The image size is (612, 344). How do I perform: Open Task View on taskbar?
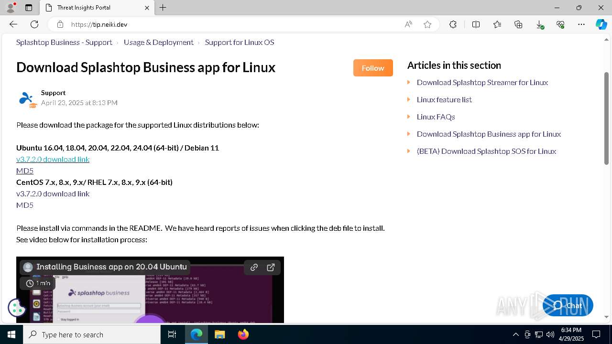pos(172,334)
